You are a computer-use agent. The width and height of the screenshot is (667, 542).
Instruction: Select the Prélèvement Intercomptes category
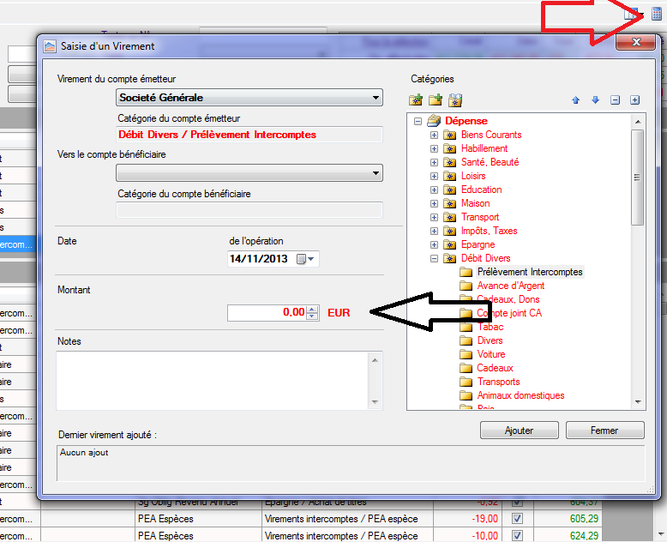529,272
